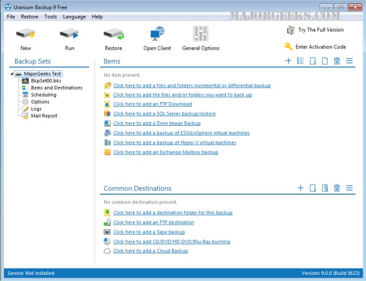Screen dimensions: 366x281
Task: Open the File menu
Action: tap(11, 16)
